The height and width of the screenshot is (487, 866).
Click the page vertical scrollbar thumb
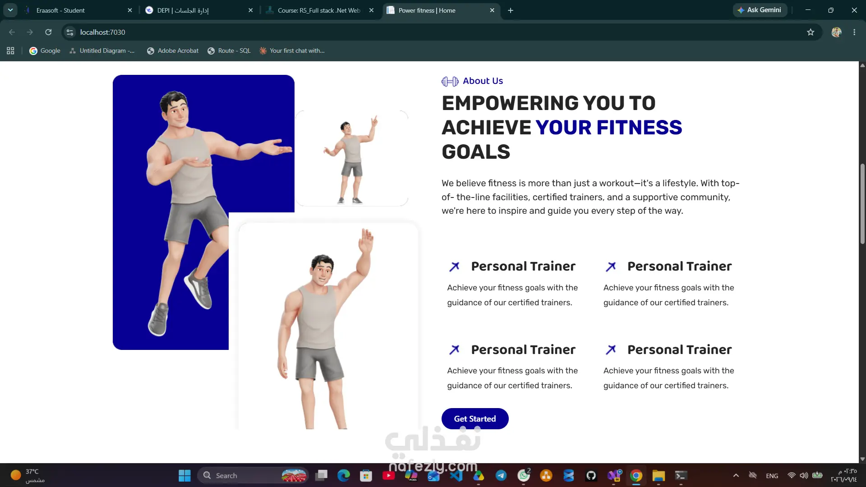[x=862, y=204]
